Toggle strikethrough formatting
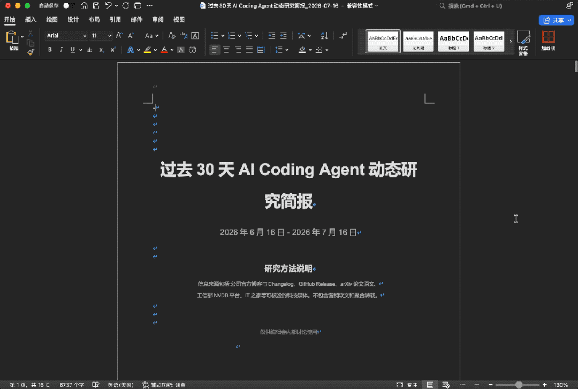578x389 pixels. tap(90, 50)
